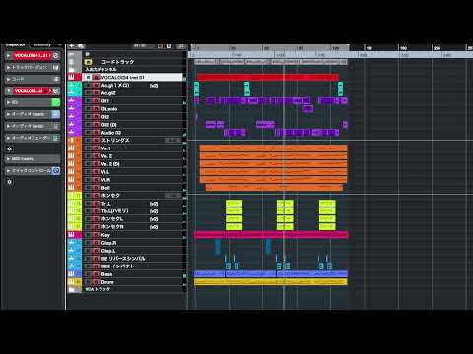Toggle the dark square button on Clap.L row
The image size is (473, 354).
click(x=88, y=251)
